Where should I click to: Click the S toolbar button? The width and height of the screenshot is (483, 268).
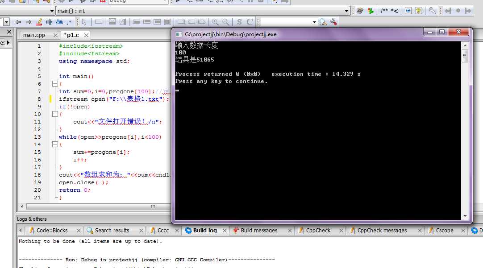coord(239,22)
